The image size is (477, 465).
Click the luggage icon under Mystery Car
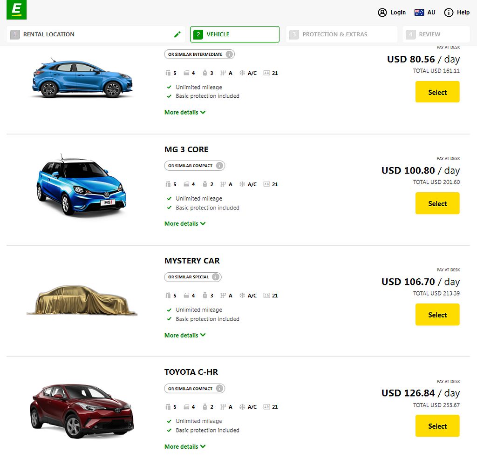206,295
